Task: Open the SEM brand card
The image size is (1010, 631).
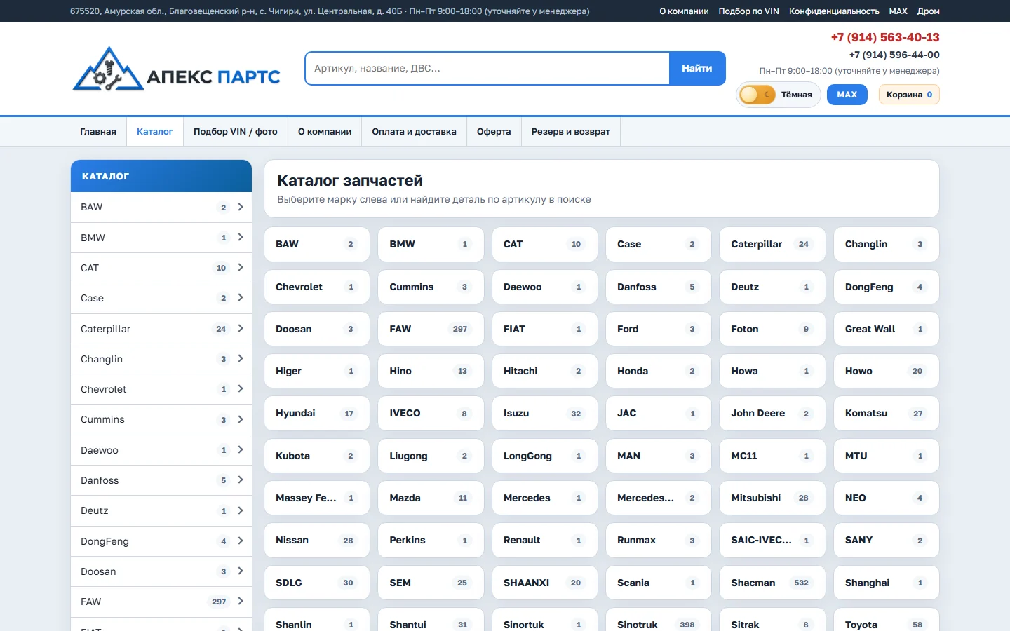Action: [x=431, y=583]
